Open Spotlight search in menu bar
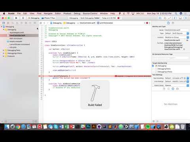The width and height of the screenshot is (190, 142). (176, 13)
